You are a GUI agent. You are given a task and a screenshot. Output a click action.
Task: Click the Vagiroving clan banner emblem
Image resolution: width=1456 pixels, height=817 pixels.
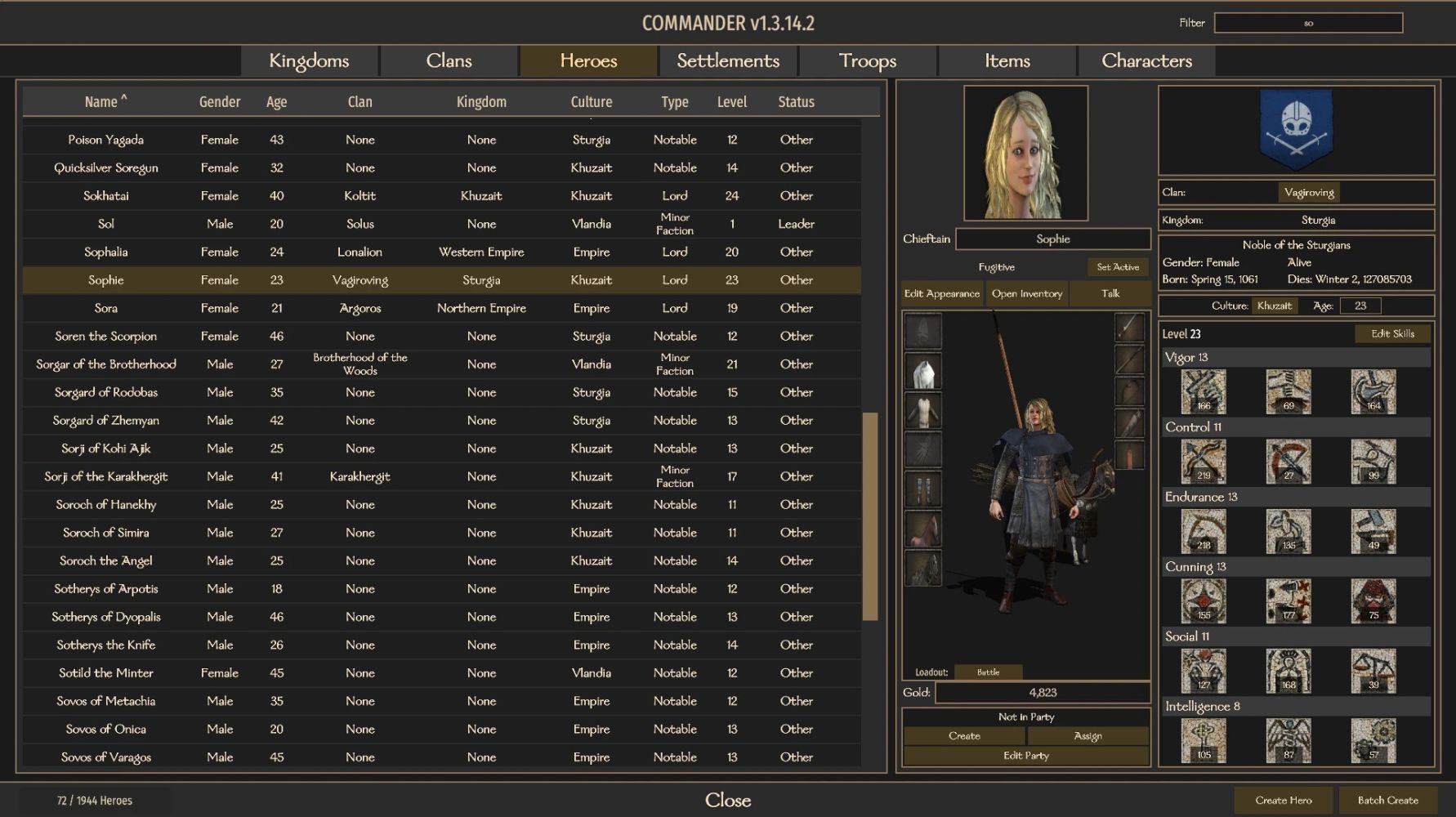pos(1296,131)
